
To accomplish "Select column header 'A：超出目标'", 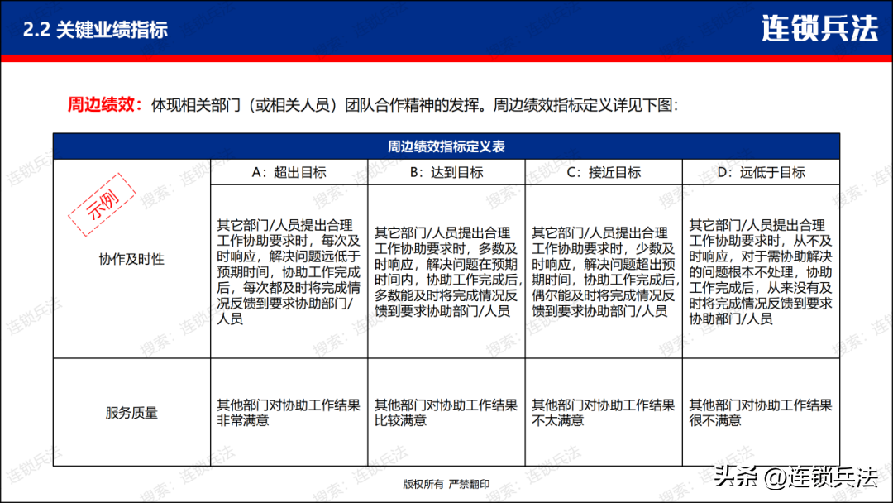I will point(289,173).
